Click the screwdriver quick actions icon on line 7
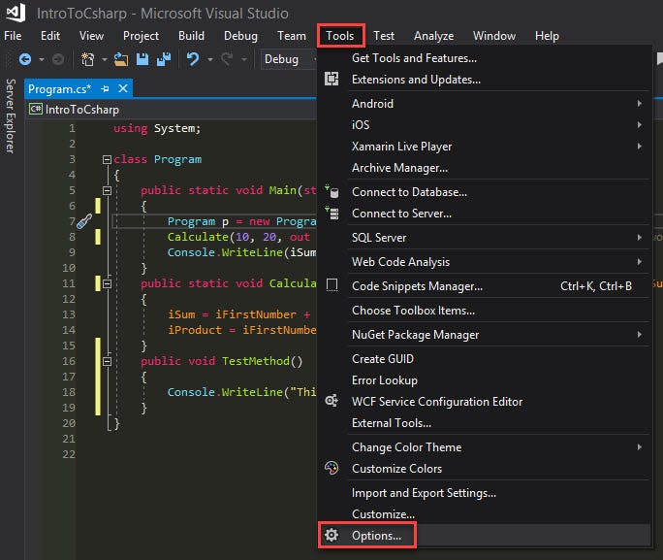663x560 pixels. pyautogui.click(x=84, y=221)
